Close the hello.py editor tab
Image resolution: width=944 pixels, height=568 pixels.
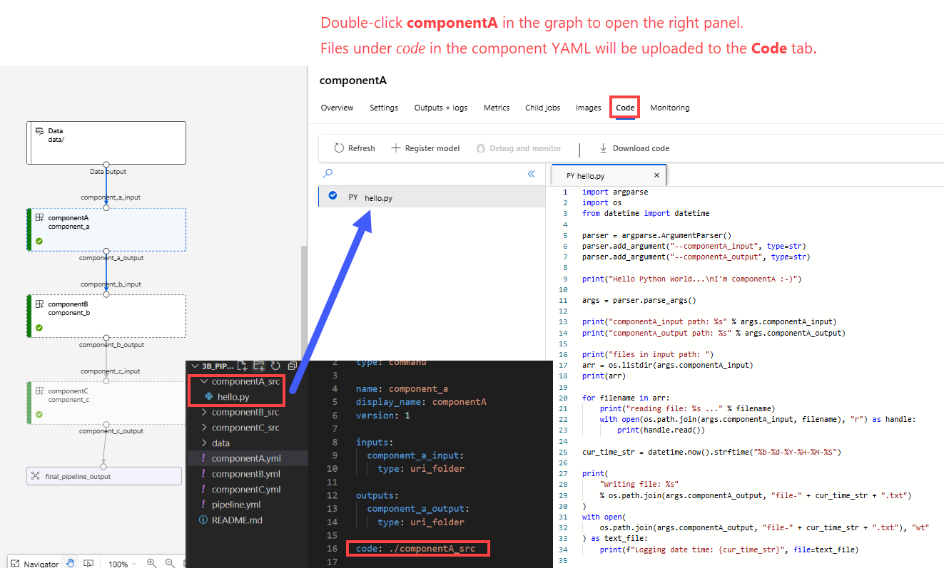[656, 175]
